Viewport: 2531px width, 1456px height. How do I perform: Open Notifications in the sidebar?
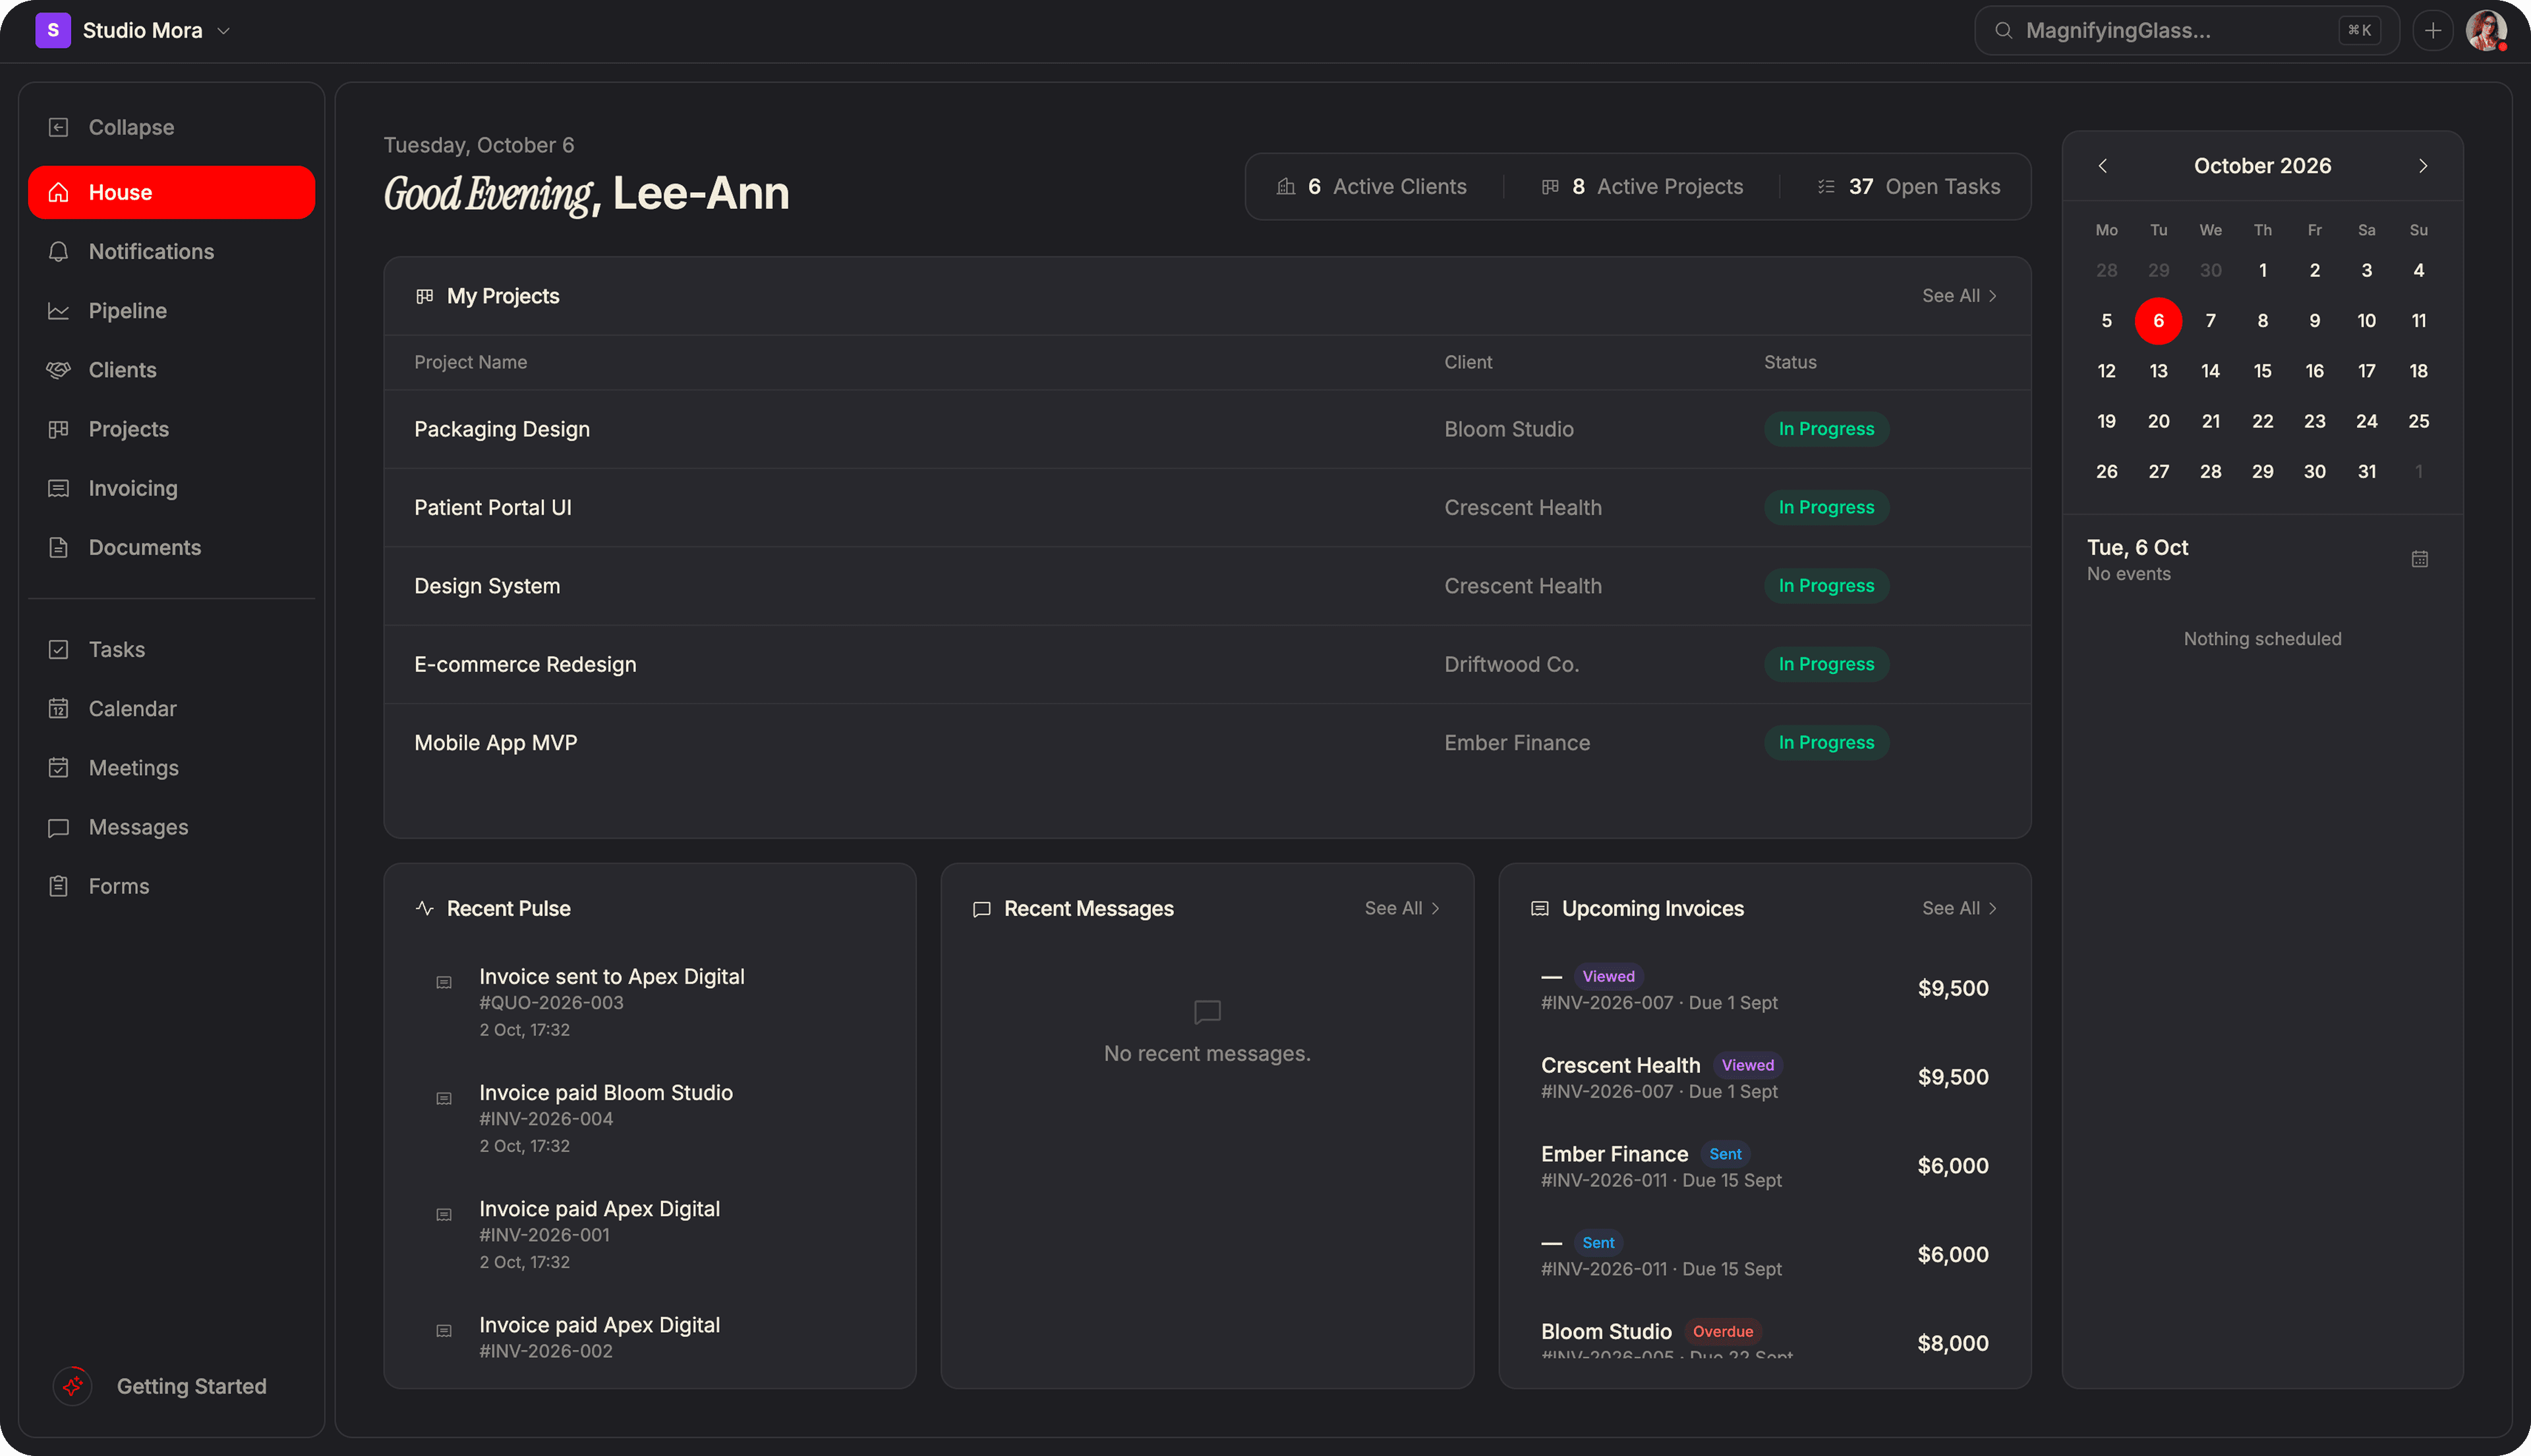171,251
